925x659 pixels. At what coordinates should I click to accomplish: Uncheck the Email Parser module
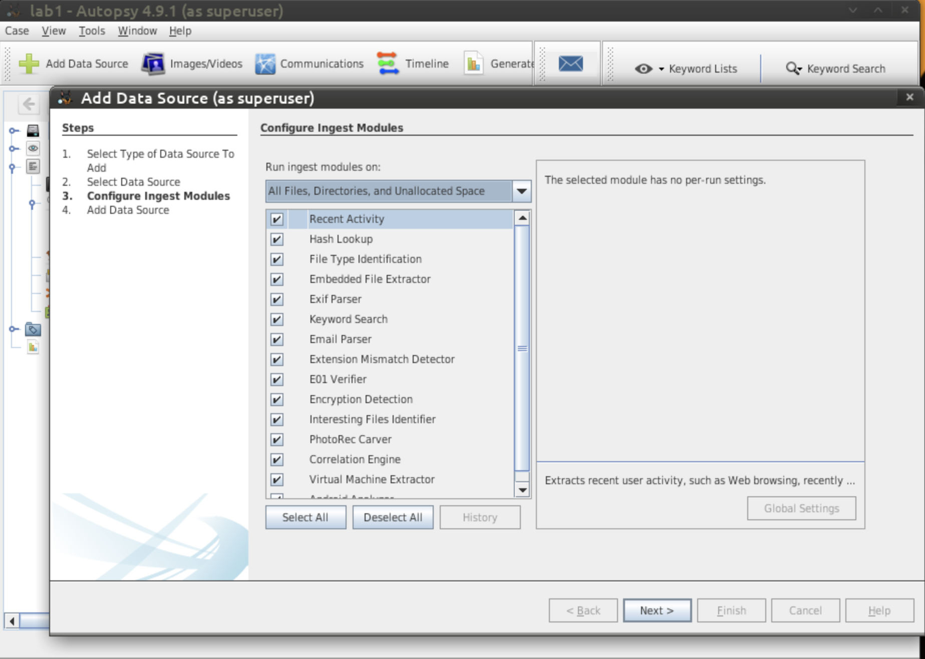(x=276, y=339)
